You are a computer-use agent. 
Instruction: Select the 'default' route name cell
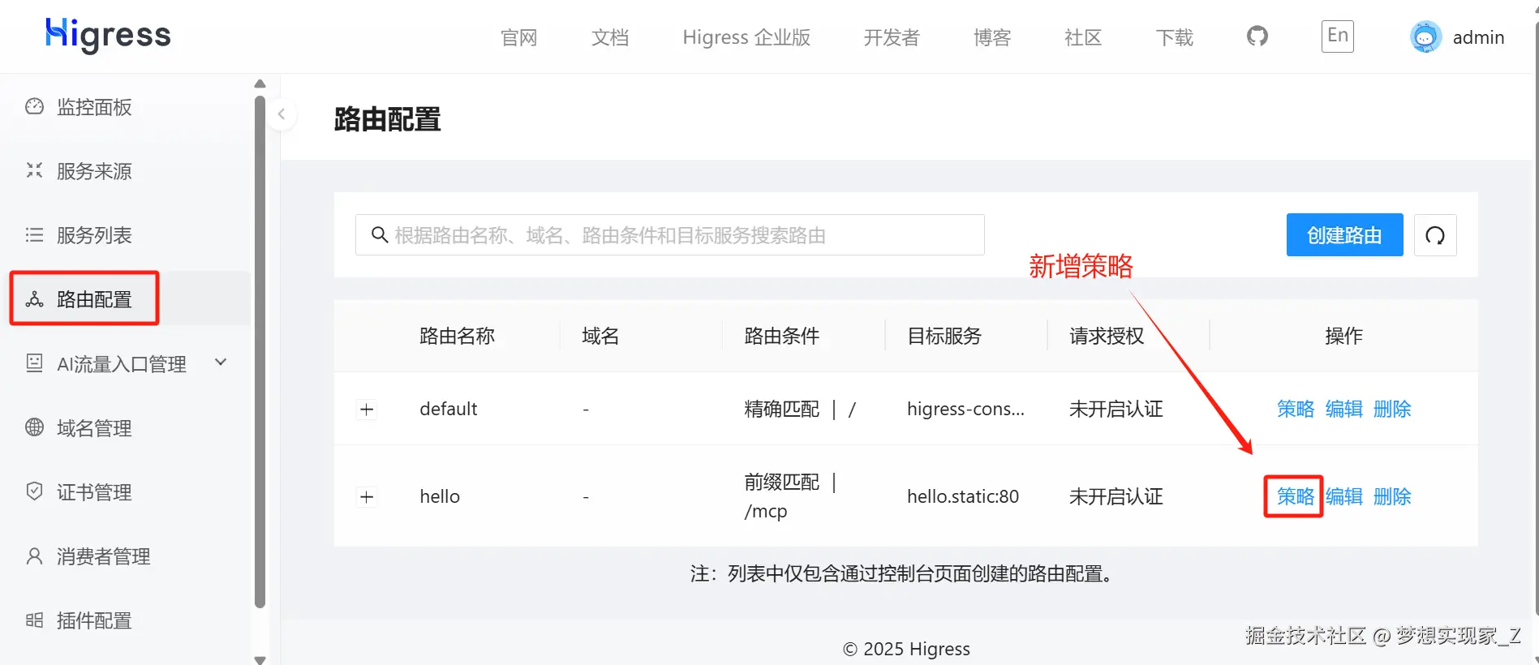(448, 409)
